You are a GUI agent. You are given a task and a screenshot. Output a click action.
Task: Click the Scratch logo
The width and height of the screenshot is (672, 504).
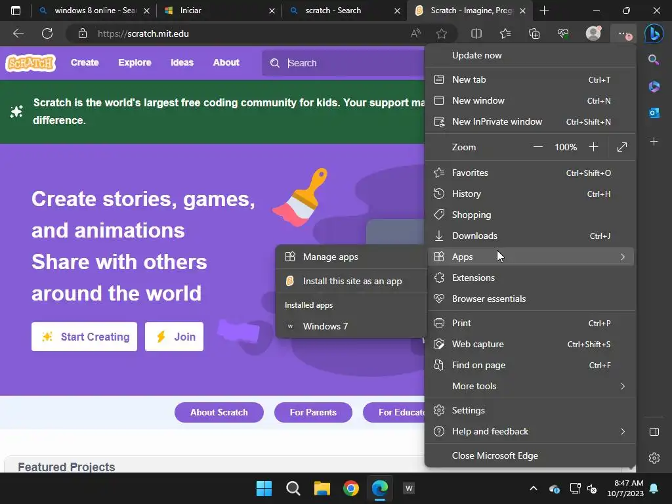(30, 63)
